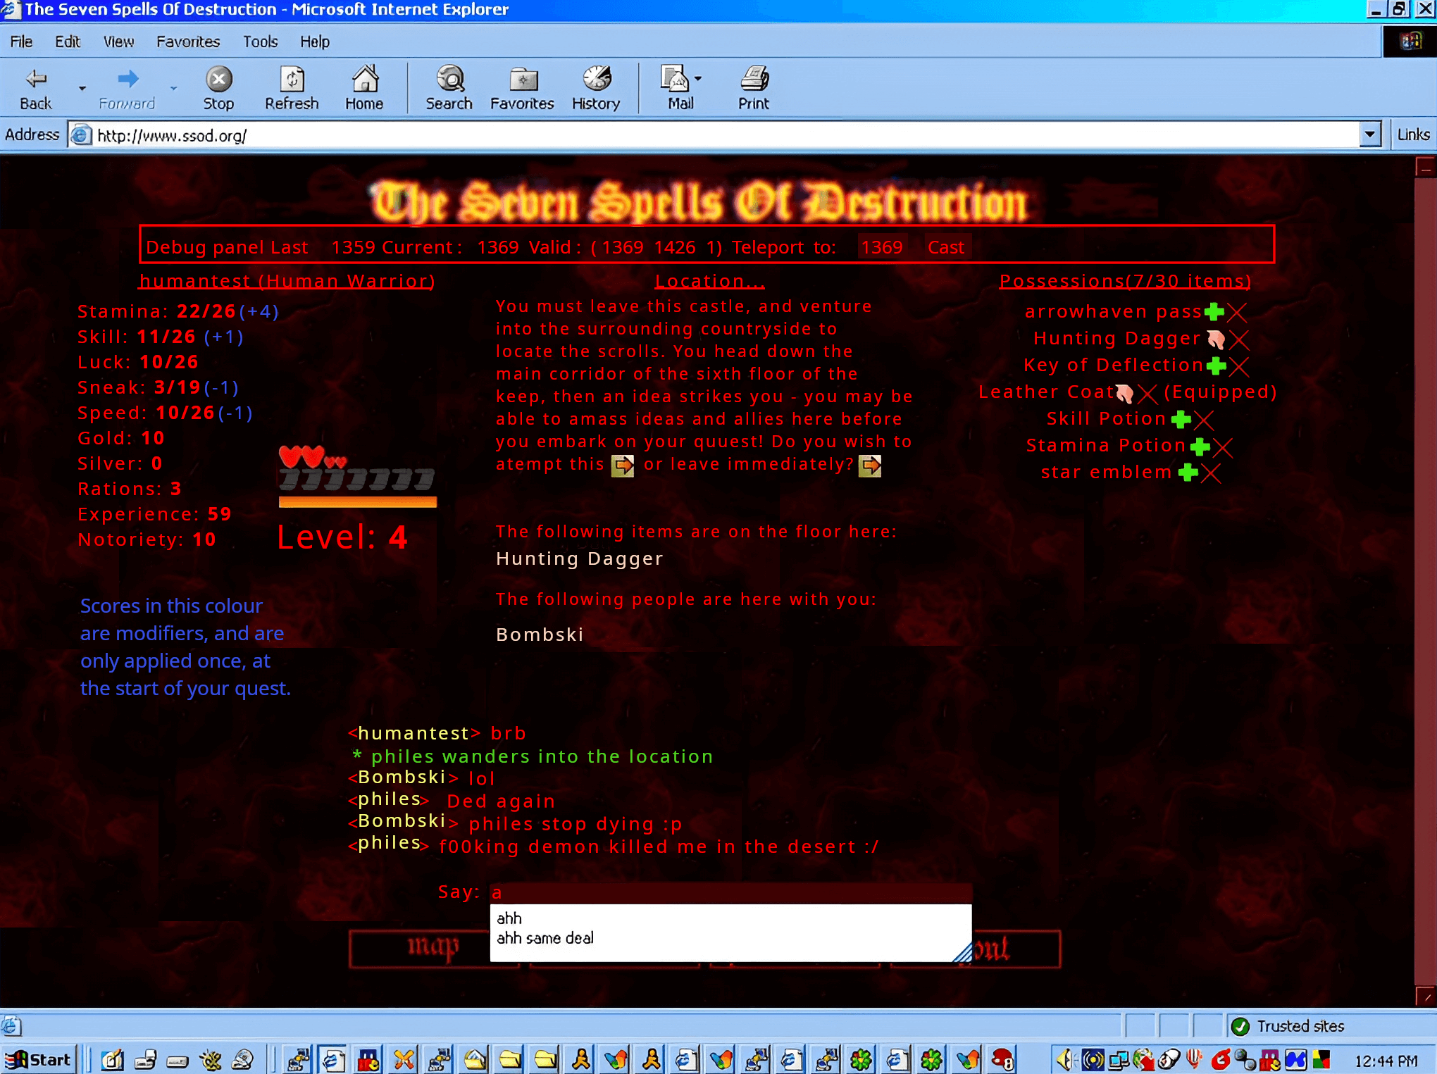This screenshot has height=1074, width=1437.
Task: Open the View menu
Action: click(x=118, y=42)
